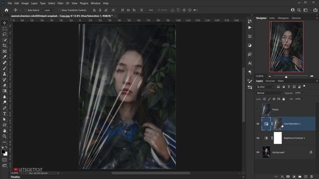Select the Hand tool

pos(4,131)
